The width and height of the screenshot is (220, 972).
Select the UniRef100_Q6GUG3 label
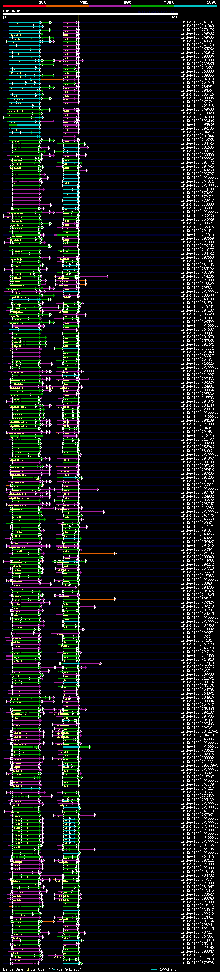pyautogui.click(x=197, y=71)
